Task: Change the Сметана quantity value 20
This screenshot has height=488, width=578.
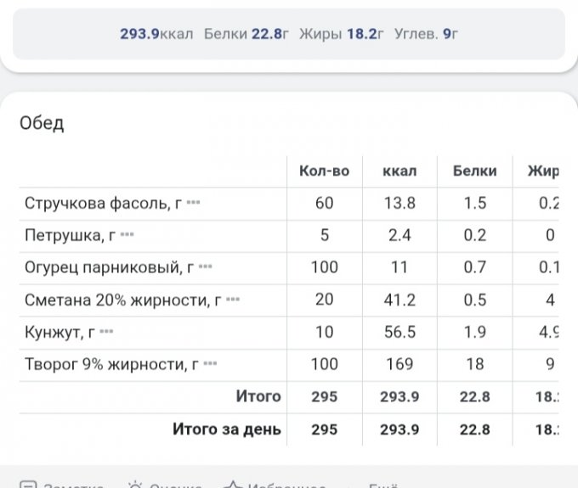Action: 324,300
